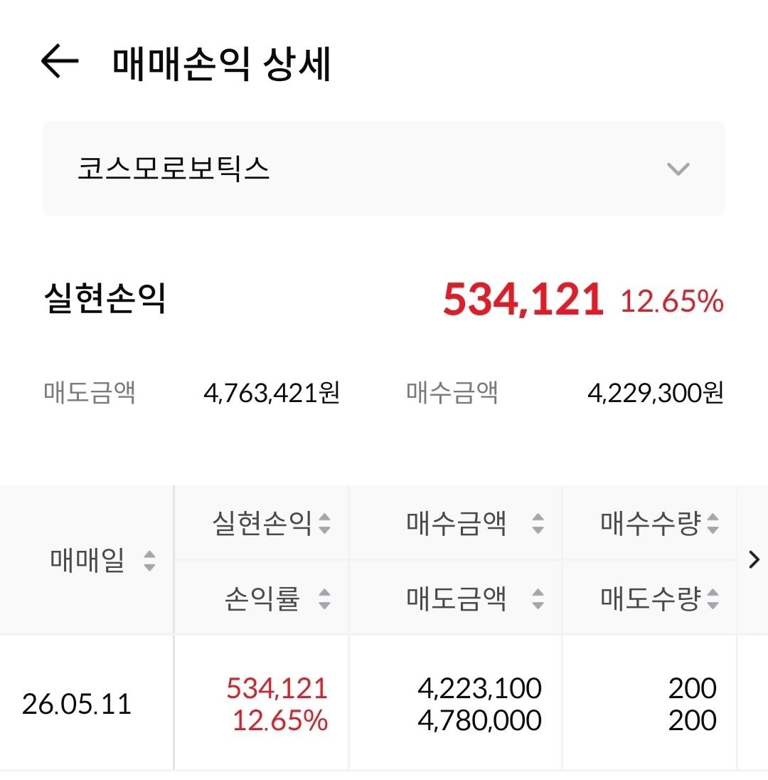Select the 4,223,100 buy amount cell
This screenshot has height=780, width=768.
[x=480, y=688]
